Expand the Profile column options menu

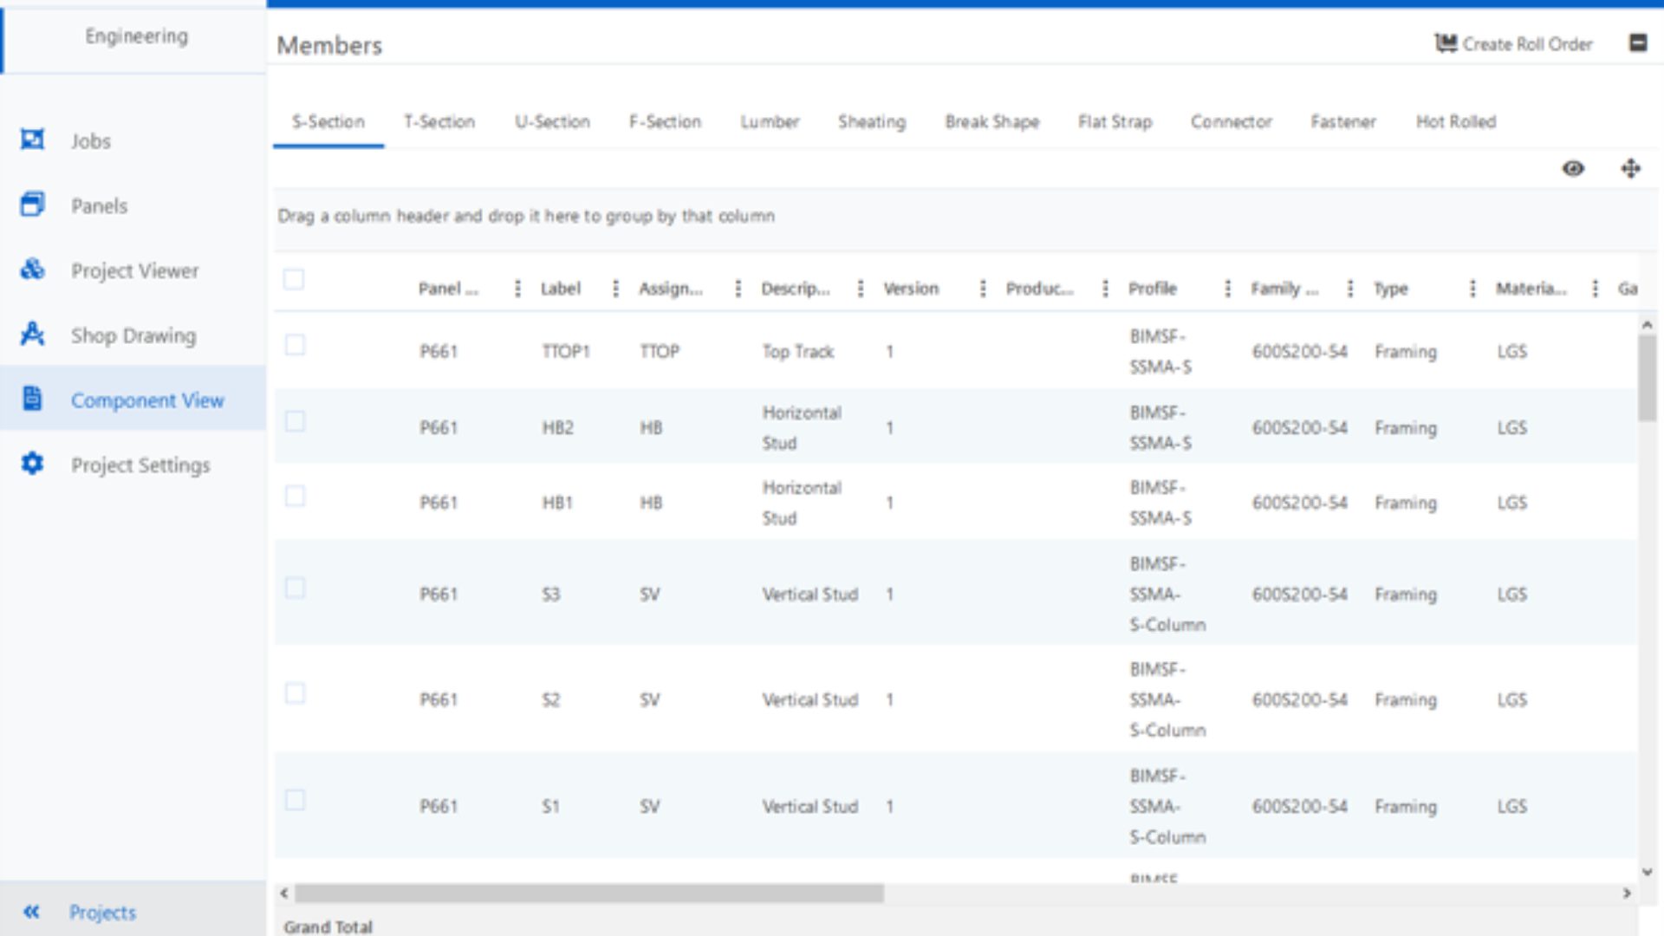point(1227,288)
